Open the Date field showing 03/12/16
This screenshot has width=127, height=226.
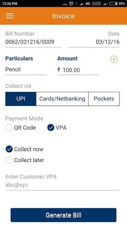pyautogui.click(x=94, y=42)
